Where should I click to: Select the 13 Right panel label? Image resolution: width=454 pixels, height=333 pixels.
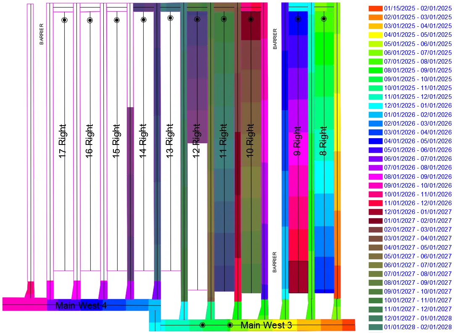[170, 138]
